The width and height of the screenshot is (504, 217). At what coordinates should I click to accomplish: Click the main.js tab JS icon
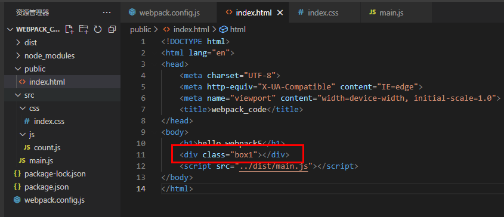point(373,13)
